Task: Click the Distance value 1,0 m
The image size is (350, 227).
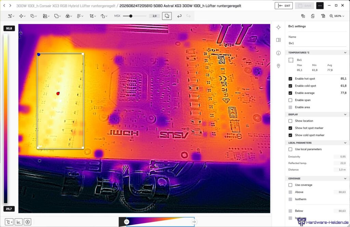Action: [x=340, y=169]
